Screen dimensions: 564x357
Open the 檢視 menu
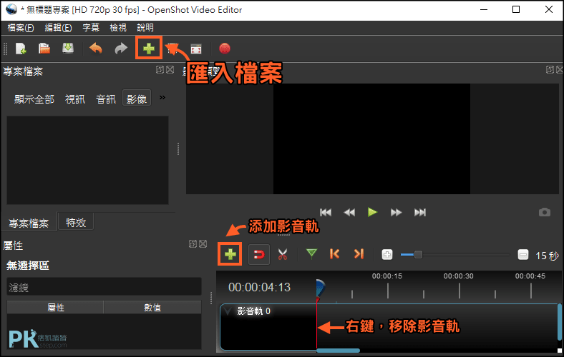point(118,28)
